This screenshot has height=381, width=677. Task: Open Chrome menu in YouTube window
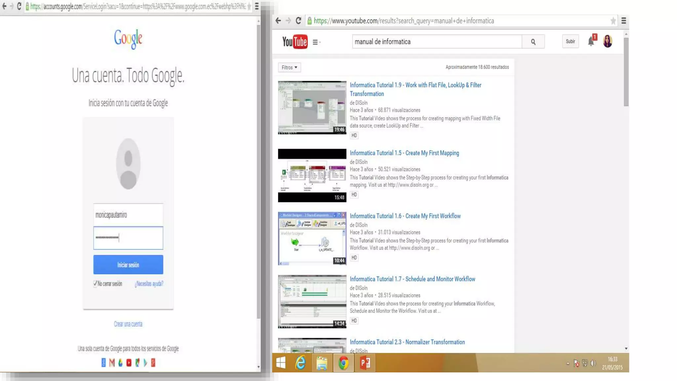coord(623,21)
